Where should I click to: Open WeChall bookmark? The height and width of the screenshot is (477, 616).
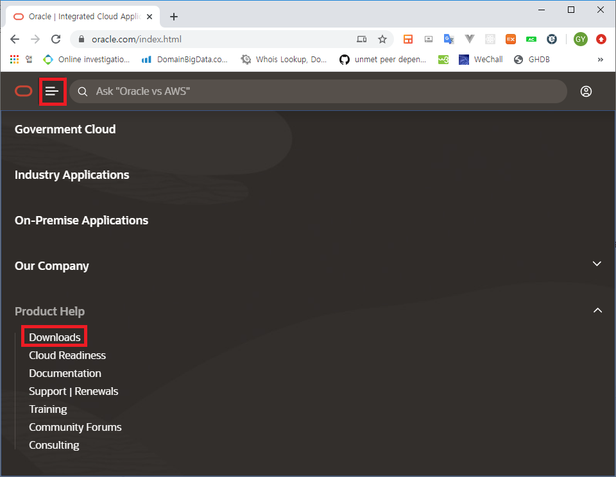coord(481,60)
